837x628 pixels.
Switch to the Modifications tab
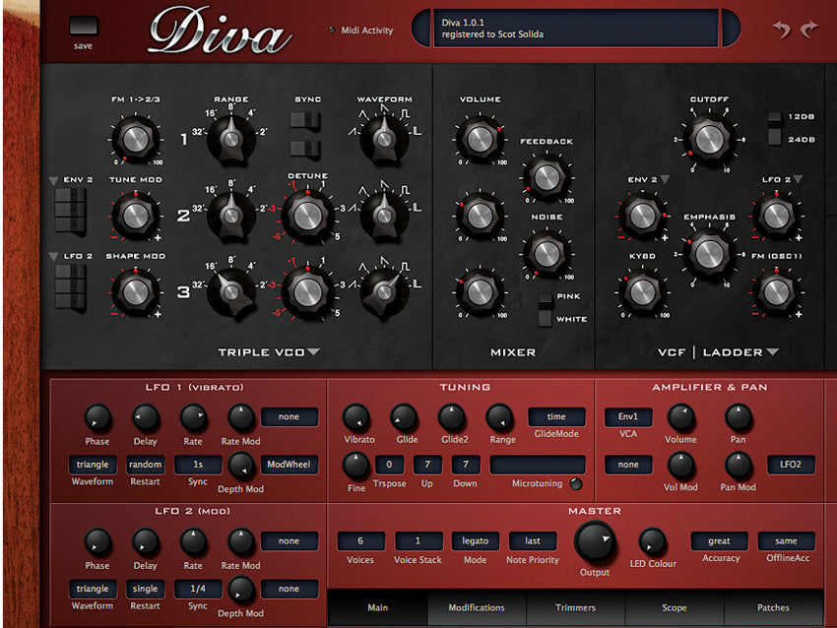coord(477,607)
